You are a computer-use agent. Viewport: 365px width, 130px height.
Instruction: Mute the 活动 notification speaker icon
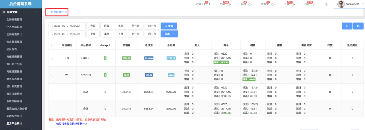coord(250,4)
